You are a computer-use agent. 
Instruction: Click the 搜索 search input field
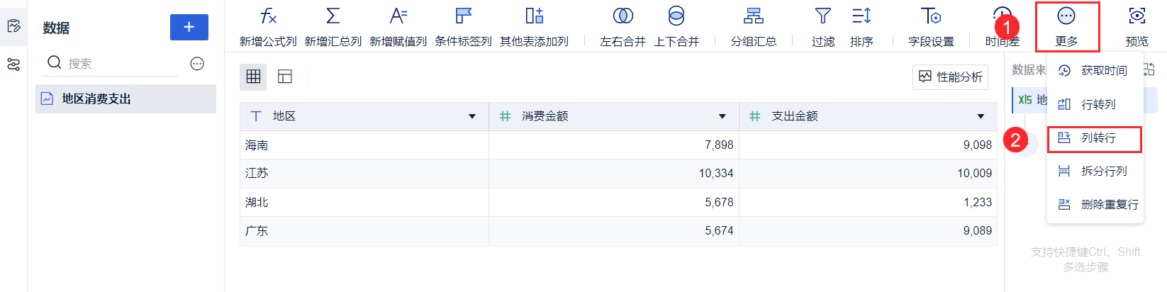(119, 64)
